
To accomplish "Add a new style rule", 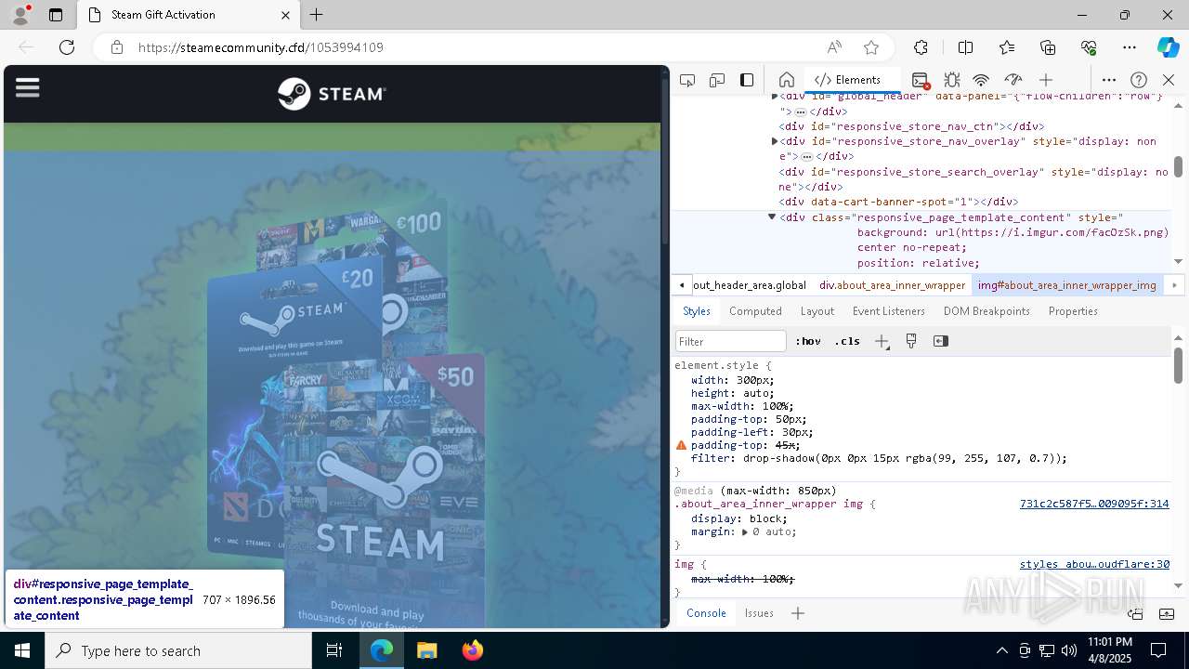I will (x=882, y=341).
